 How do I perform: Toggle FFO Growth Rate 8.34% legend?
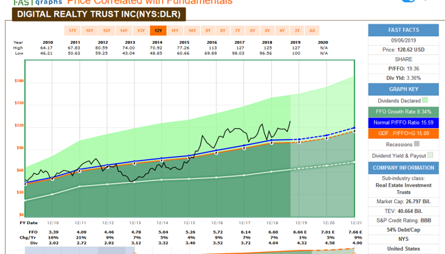point(403,111)
